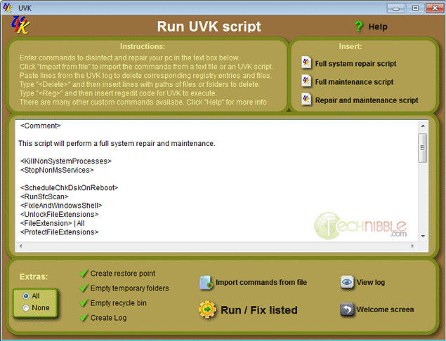The image size is (446, 341).
Task: Start Run / Fix listed
Action: pyautogui.click(x=259, y=310)
